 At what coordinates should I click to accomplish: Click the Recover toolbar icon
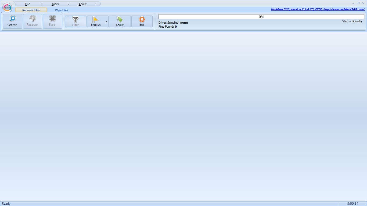(x=33, y=19)
